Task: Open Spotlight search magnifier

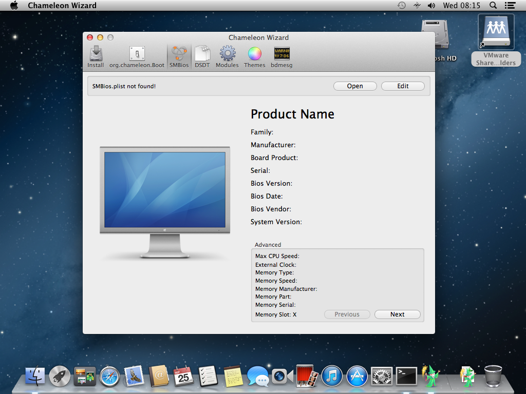Action: tap(493, 6)
